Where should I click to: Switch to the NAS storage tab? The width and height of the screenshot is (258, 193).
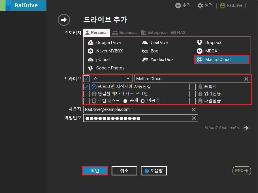(178, 33)
